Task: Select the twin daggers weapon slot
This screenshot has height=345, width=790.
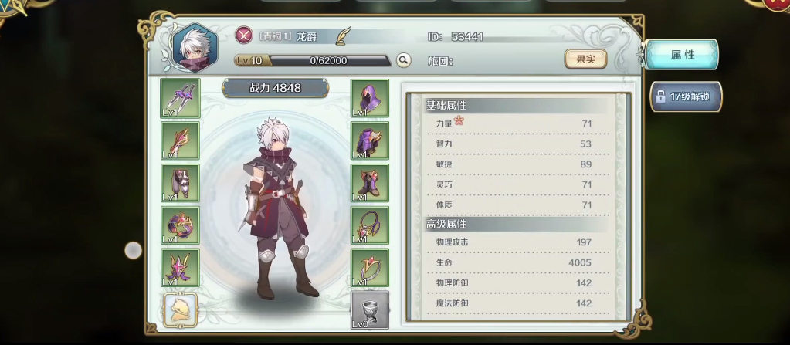Action: (181, 98)
